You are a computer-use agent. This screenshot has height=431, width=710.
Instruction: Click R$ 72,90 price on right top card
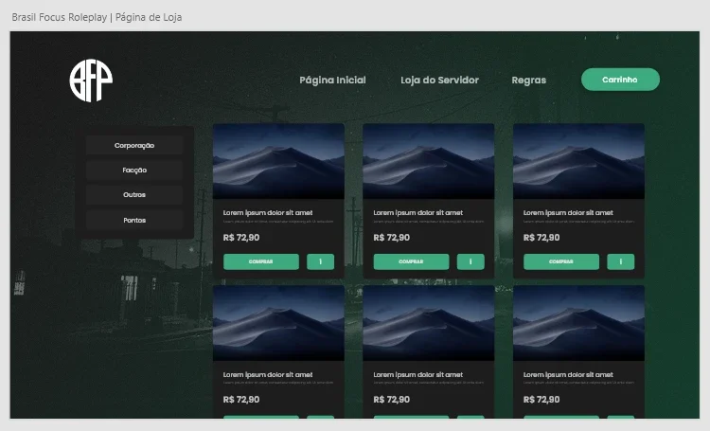tap(541, 238)
